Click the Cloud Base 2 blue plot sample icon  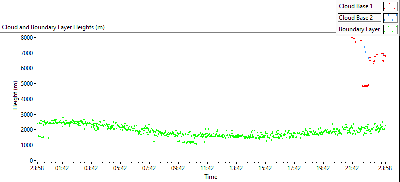(390, 18)
